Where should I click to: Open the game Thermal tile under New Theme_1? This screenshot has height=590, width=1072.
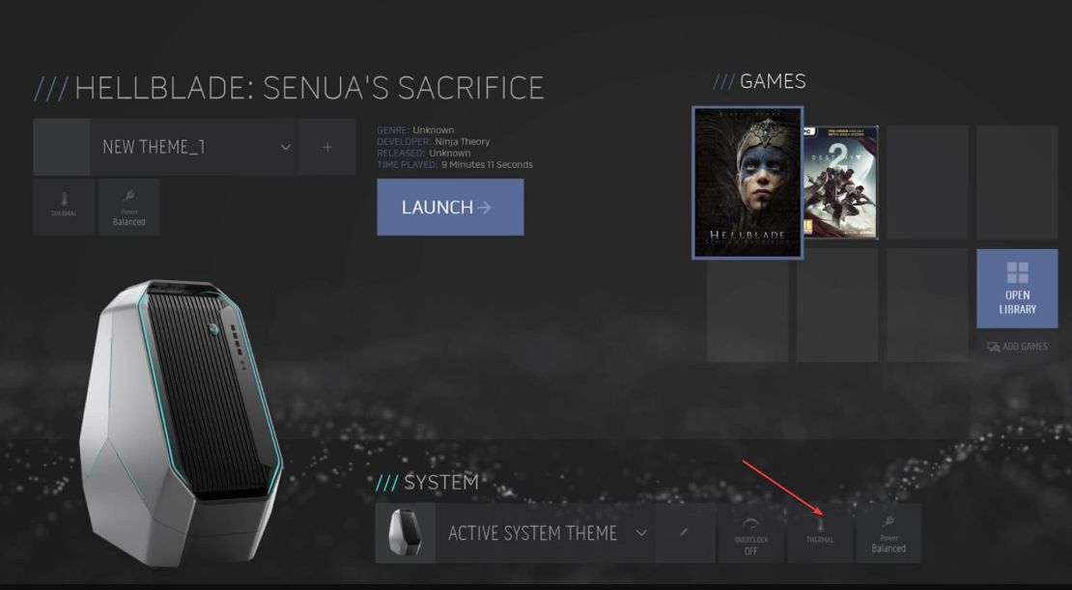(x=64, y=208)
